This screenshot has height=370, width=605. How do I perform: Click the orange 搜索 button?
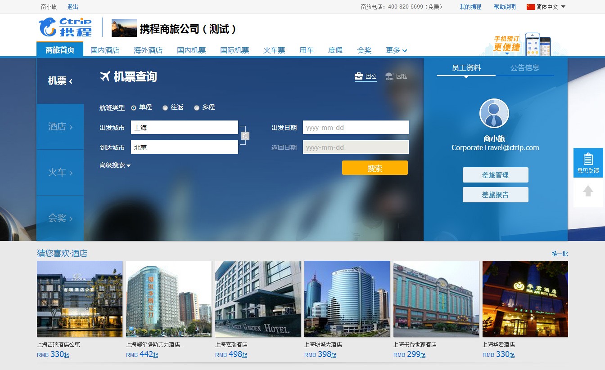(375, 168)
